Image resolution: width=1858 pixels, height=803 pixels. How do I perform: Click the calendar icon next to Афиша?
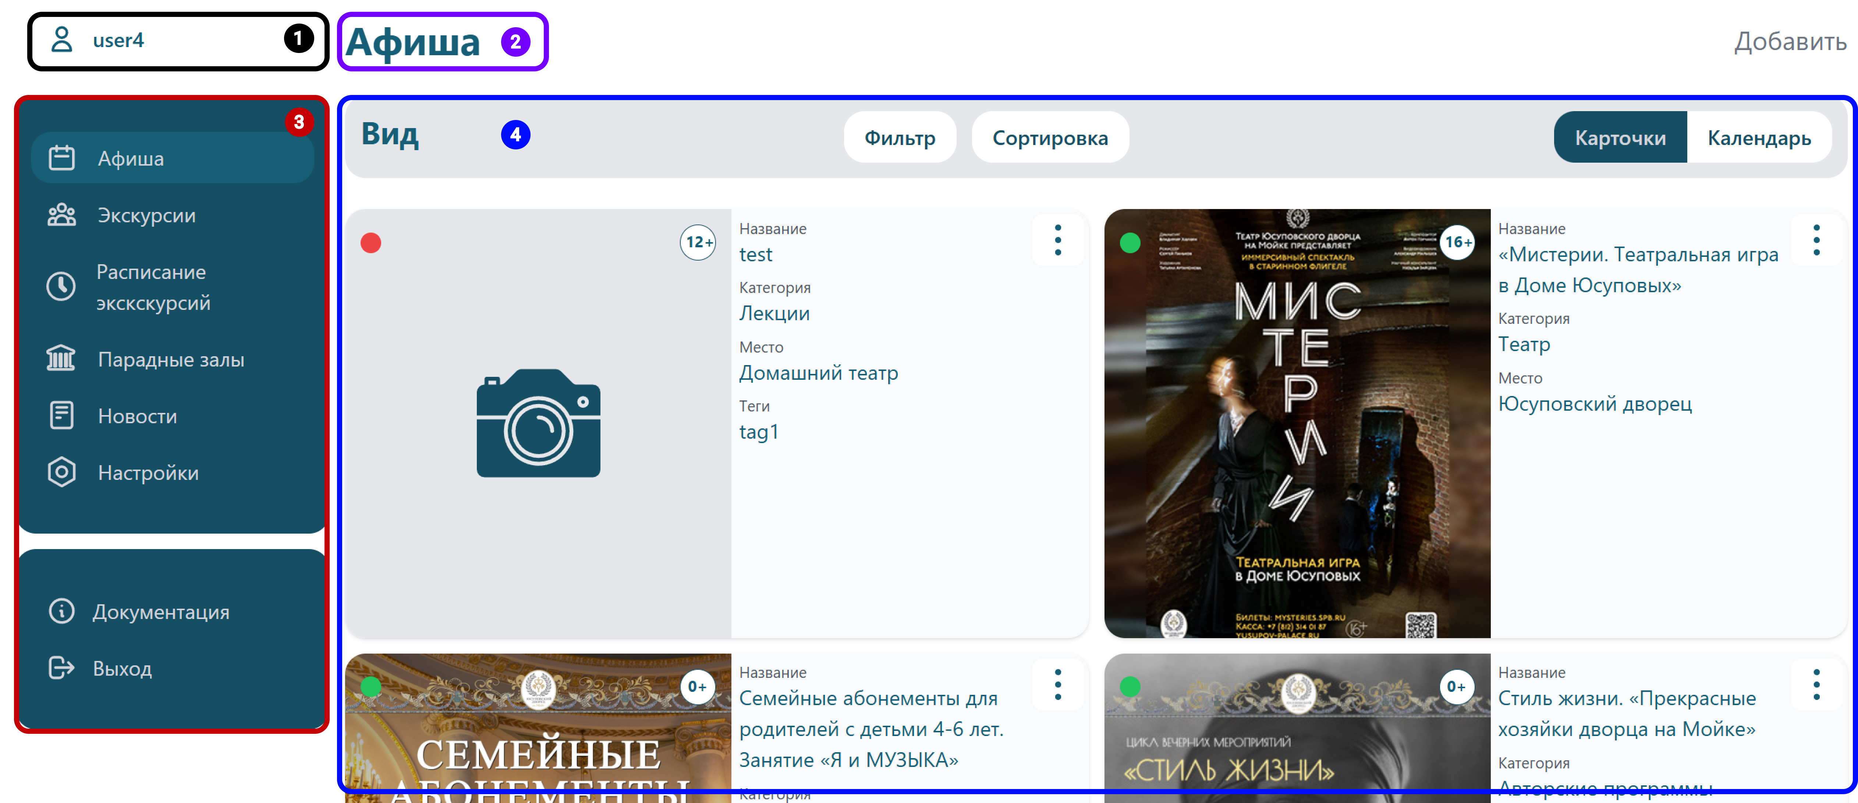(61, 158)
